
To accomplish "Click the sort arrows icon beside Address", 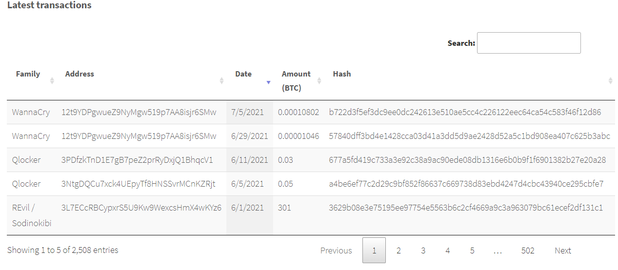I will coord(221,81).
